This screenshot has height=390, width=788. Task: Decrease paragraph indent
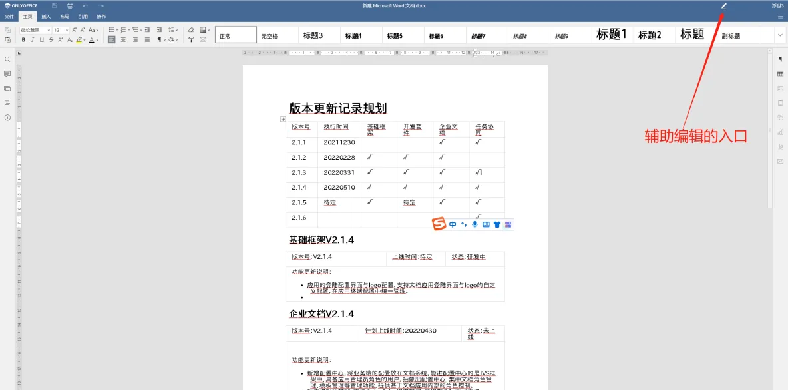coord(147,30)
